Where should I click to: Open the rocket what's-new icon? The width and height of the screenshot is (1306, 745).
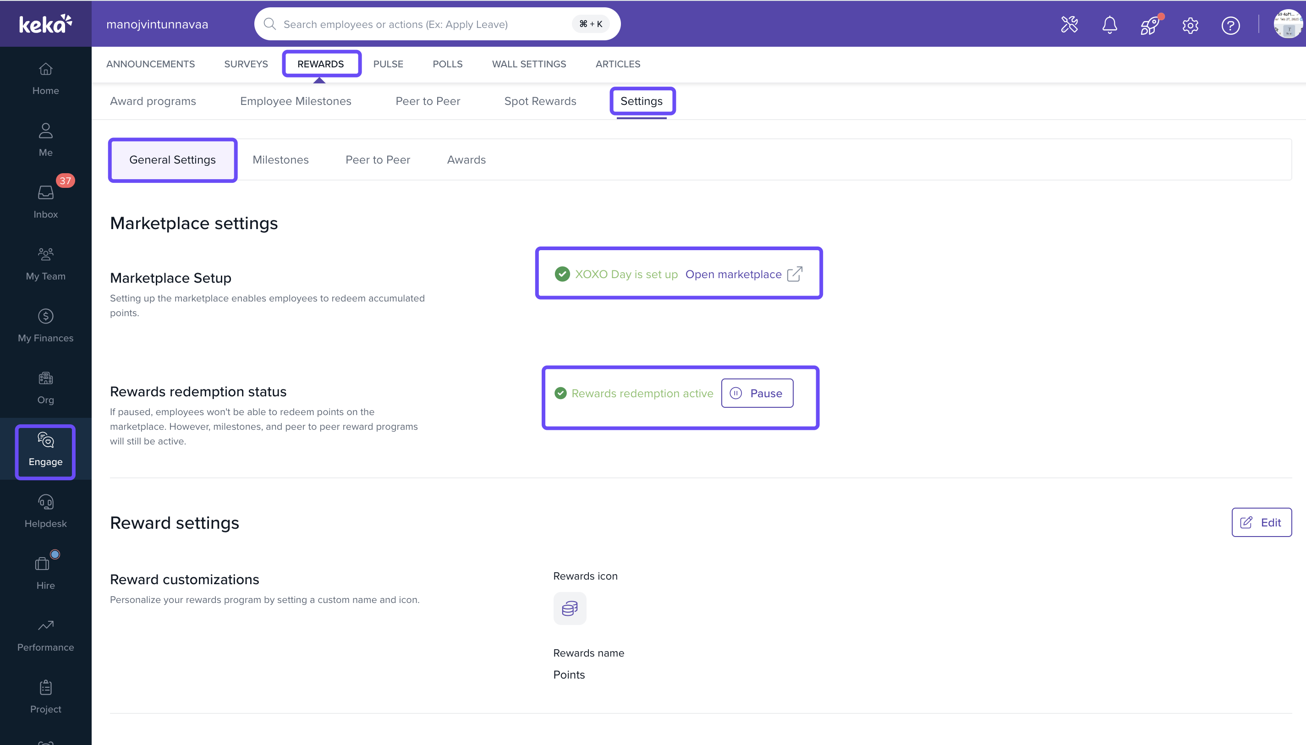click(1149, 25)
